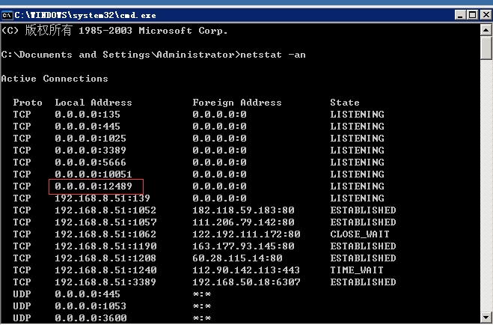Viewport: 493px width, 325px height.
Task: Click the scrollbar track below the thumb
Action: [486, 187]
